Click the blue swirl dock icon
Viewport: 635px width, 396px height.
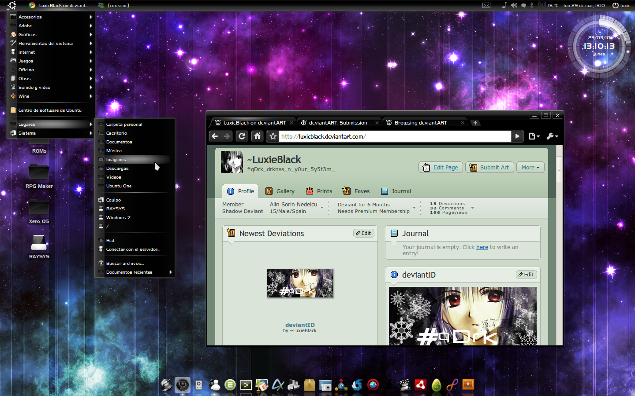357,385
